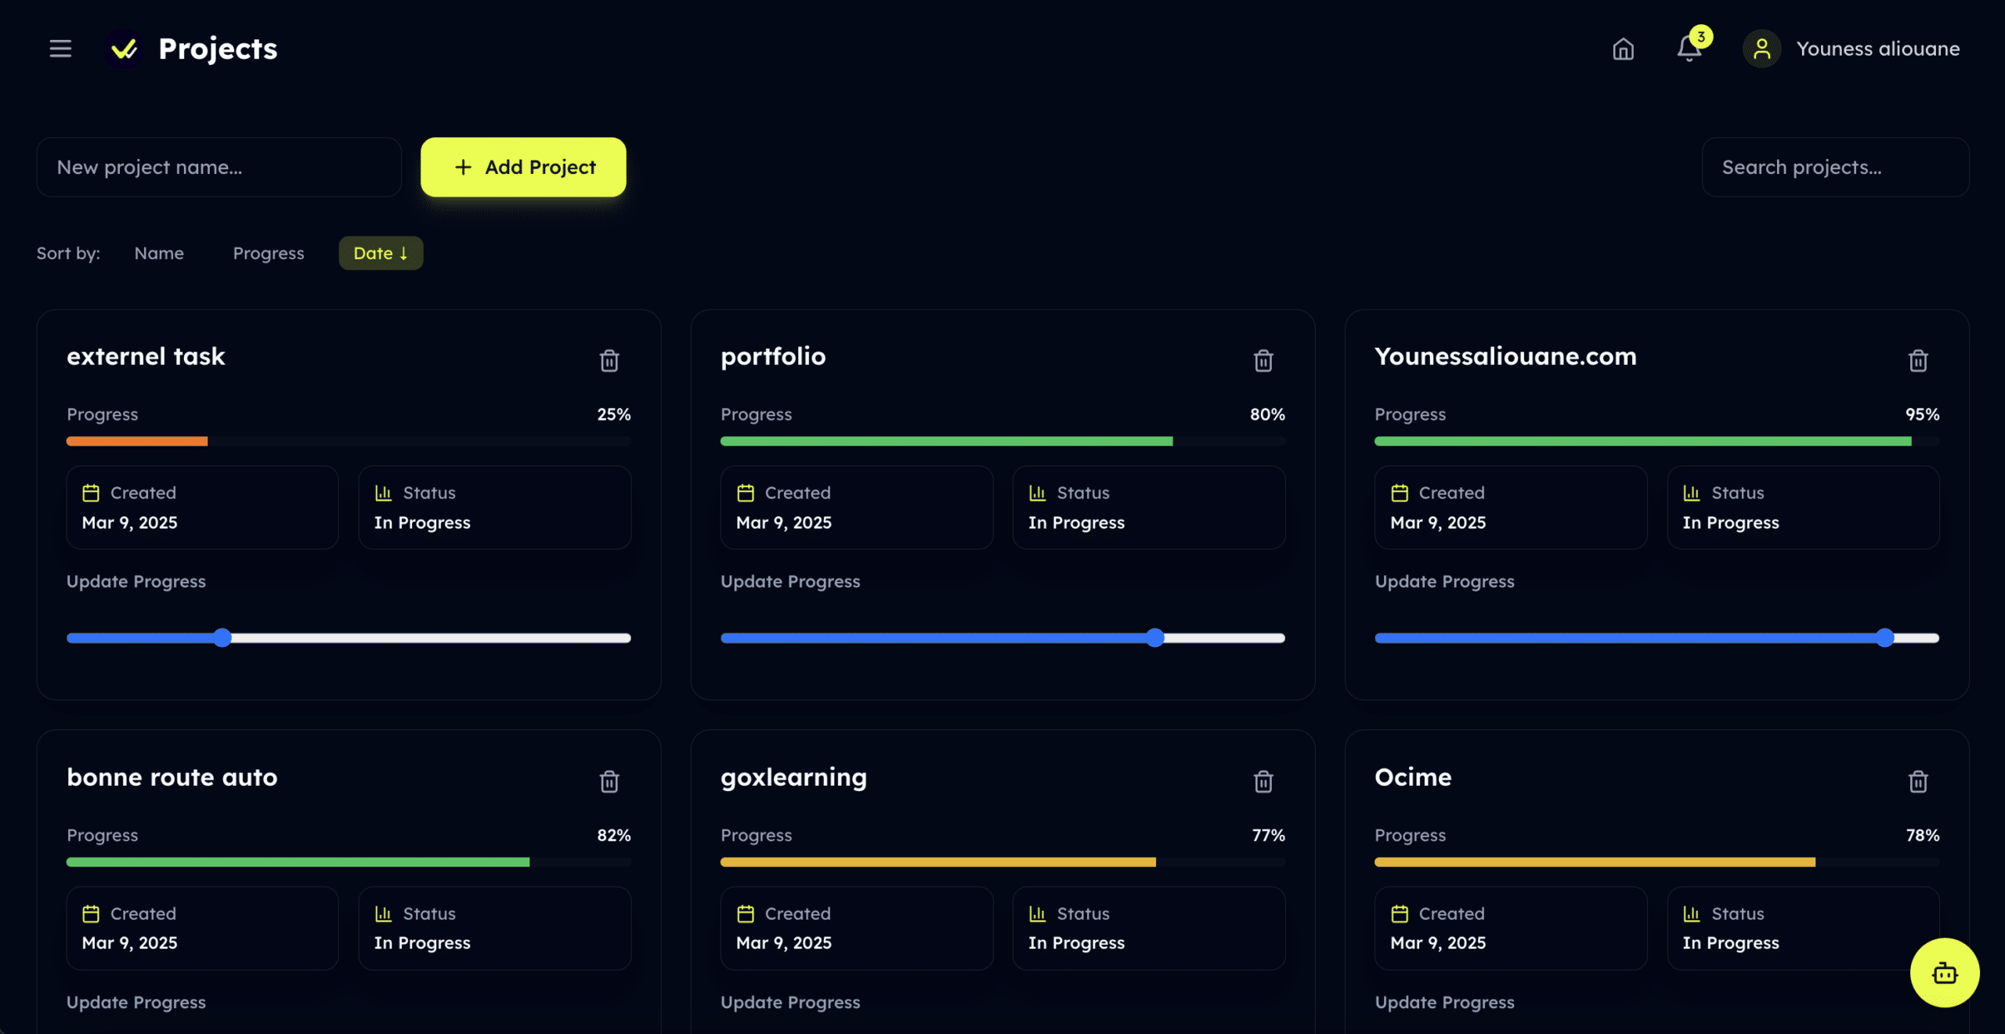The width and height of the screenshot is (2005, 1034).
Task: Click externel task update progress slider
Action: click(x=349, y=638)
